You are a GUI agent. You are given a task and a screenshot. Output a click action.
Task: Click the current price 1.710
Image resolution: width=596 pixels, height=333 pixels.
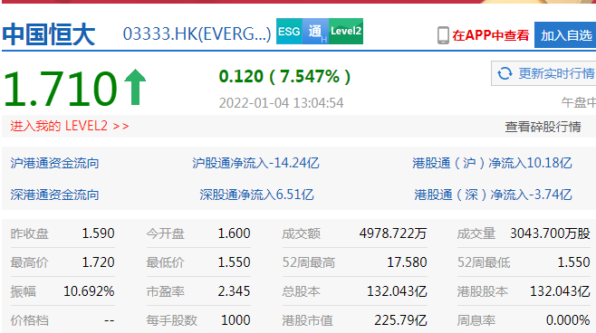[61, 90]
